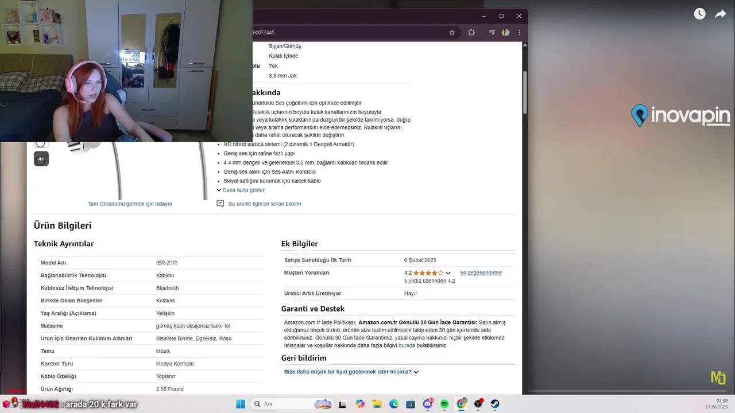Screen dimensions: 735x413
Task: Click the page vertical scrollbar thumb
Action: (x=525, y=92)
